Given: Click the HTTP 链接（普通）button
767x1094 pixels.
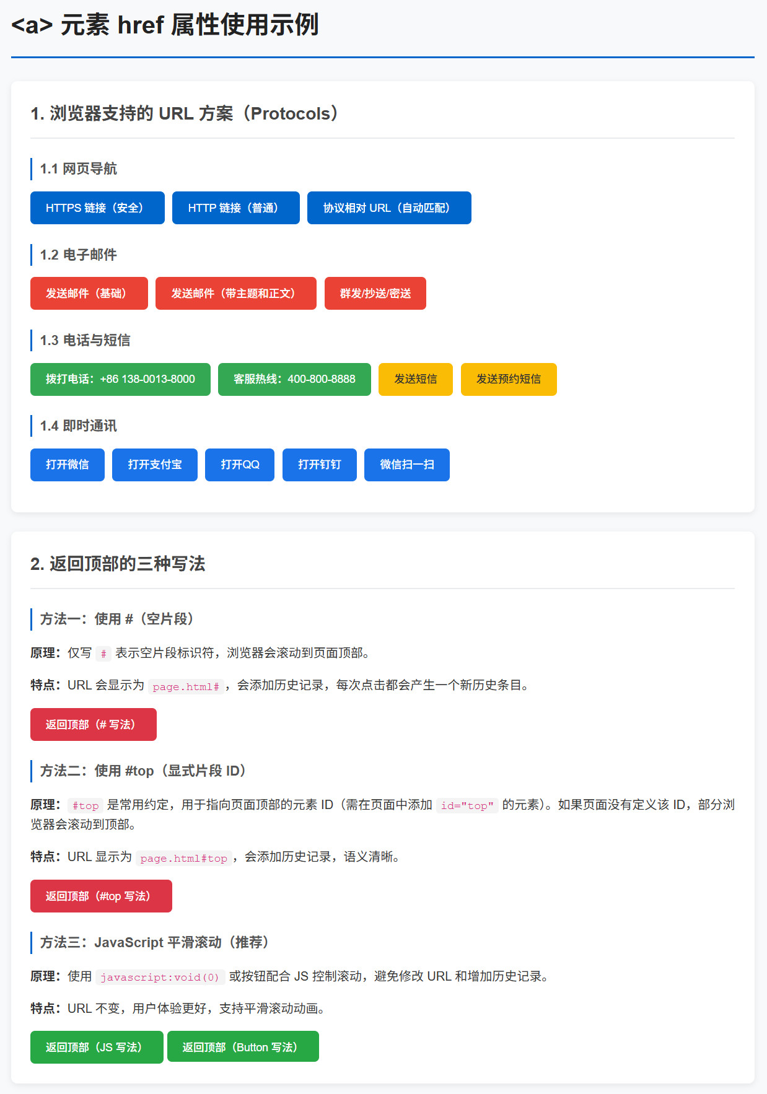Looking at the screenshot, I should click(236, 208).
